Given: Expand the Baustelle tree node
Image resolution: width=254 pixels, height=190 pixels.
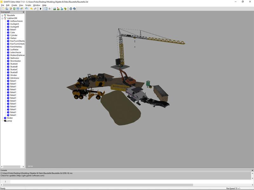Looking at the screenshot, I should [2, 15].
